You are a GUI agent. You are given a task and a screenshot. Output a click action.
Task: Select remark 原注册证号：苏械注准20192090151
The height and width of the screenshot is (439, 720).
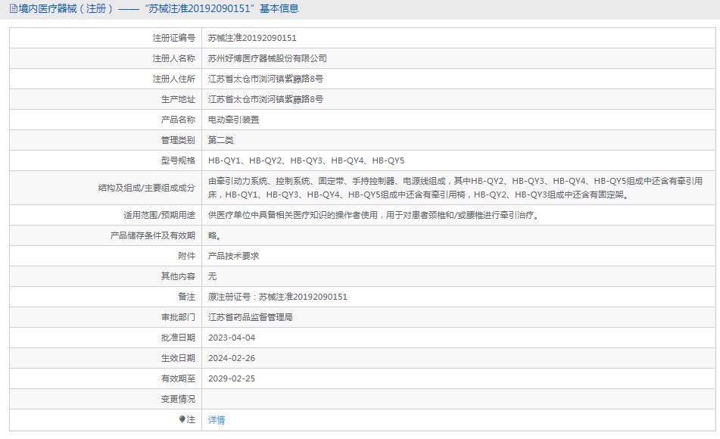(x=277, y=297)
